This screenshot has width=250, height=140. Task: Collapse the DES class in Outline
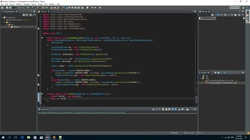[201, 78]
